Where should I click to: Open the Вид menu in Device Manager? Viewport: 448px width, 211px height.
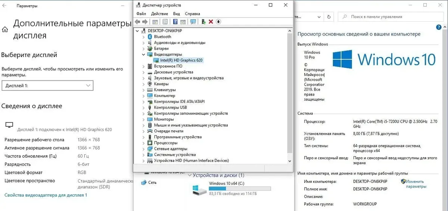[177, 14]
